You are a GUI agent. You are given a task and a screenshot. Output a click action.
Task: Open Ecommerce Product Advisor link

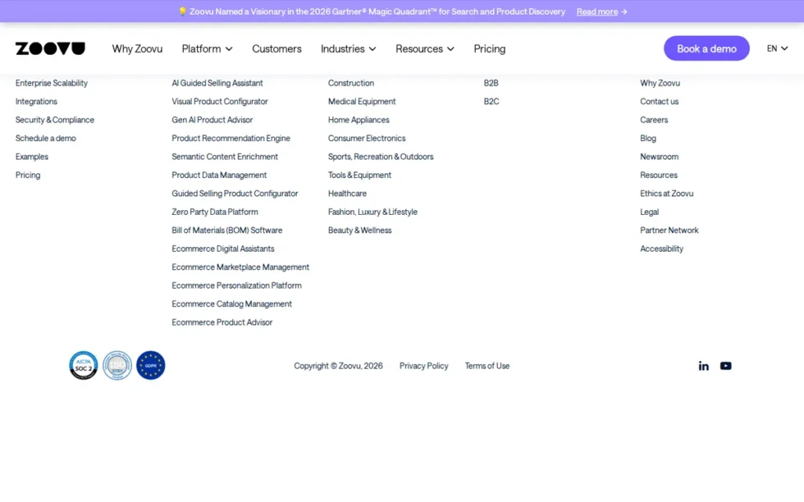tap(222, 322)
